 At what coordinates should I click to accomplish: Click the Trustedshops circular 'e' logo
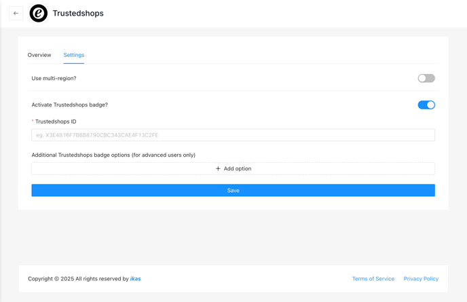pyautogui.click(x=39, y=14)
